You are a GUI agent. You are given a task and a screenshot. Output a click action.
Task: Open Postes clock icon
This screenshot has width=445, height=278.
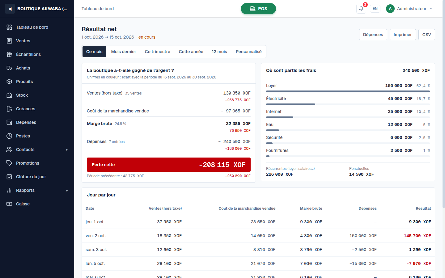9,136
